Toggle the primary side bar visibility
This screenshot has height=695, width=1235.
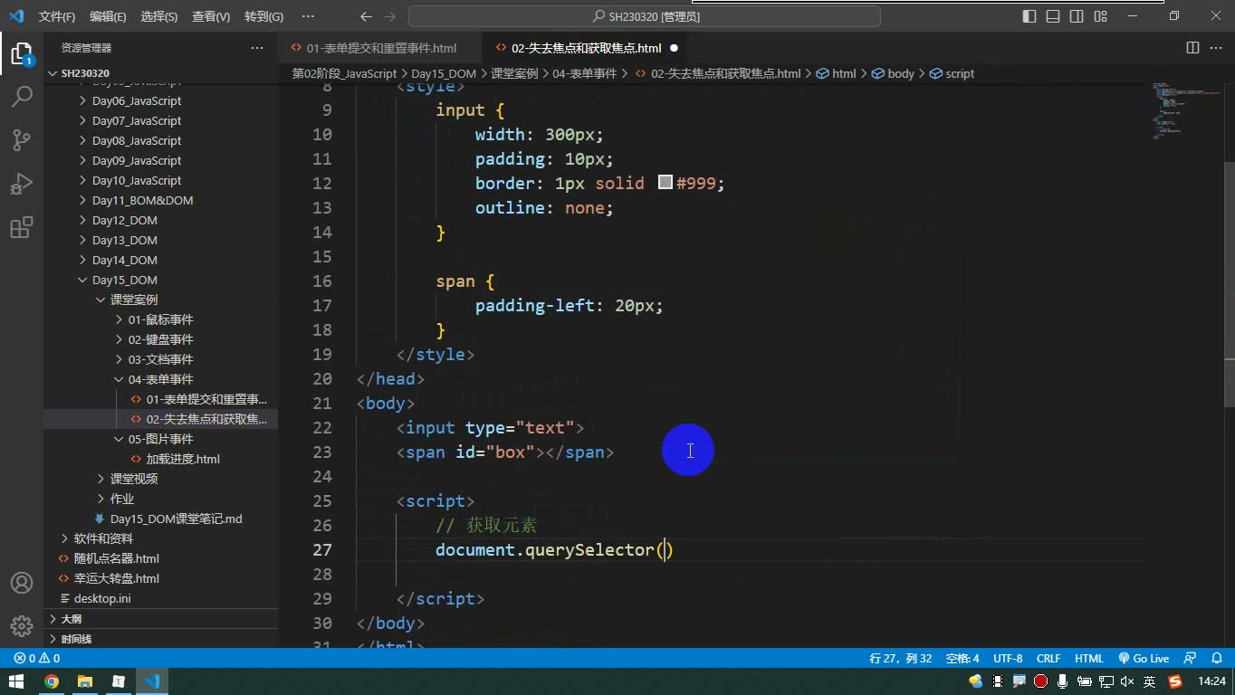click(1029, 16)
